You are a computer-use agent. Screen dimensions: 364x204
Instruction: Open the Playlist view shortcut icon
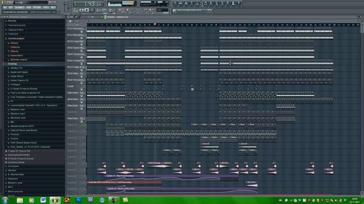[175, 3]
